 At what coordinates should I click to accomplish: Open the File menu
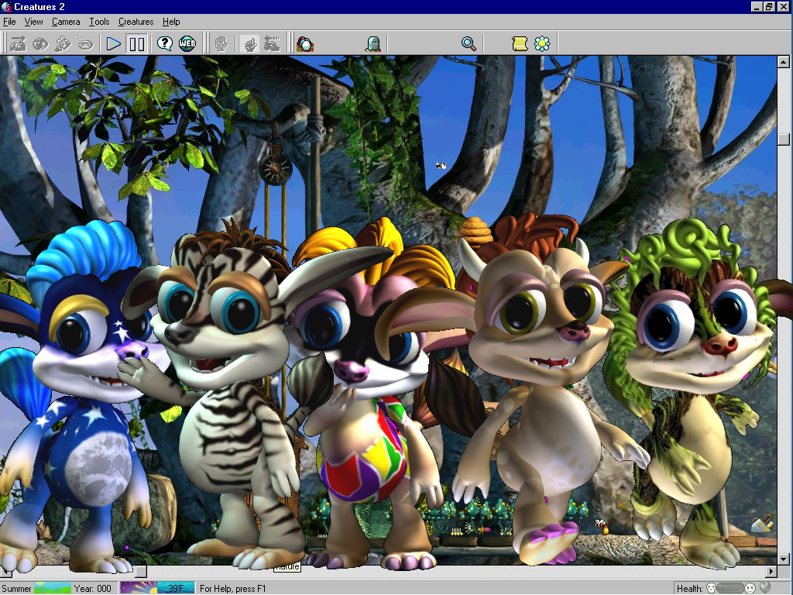[x=9, y=22]
